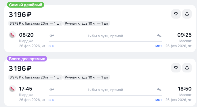Choose 10 kg hand luggage on second ticket

[87, 77]
